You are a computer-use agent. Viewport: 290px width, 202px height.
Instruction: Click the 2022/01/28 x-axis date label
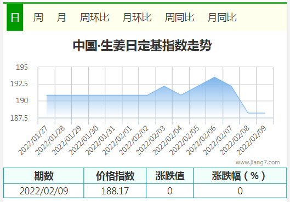tap(50, 140)
